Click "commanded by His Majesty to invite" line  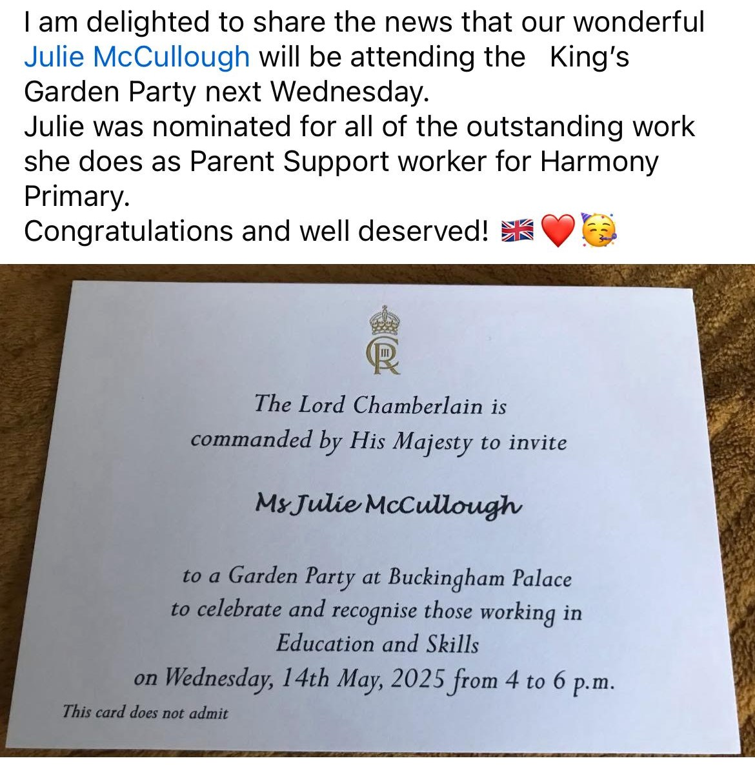click(379, 442)
